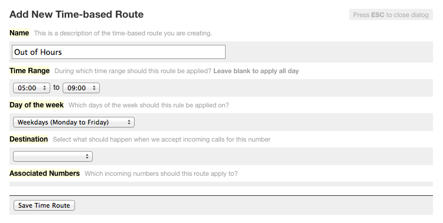Expand the Weekdays (Monday to Friday) dropdown

[x=74, y=122]
